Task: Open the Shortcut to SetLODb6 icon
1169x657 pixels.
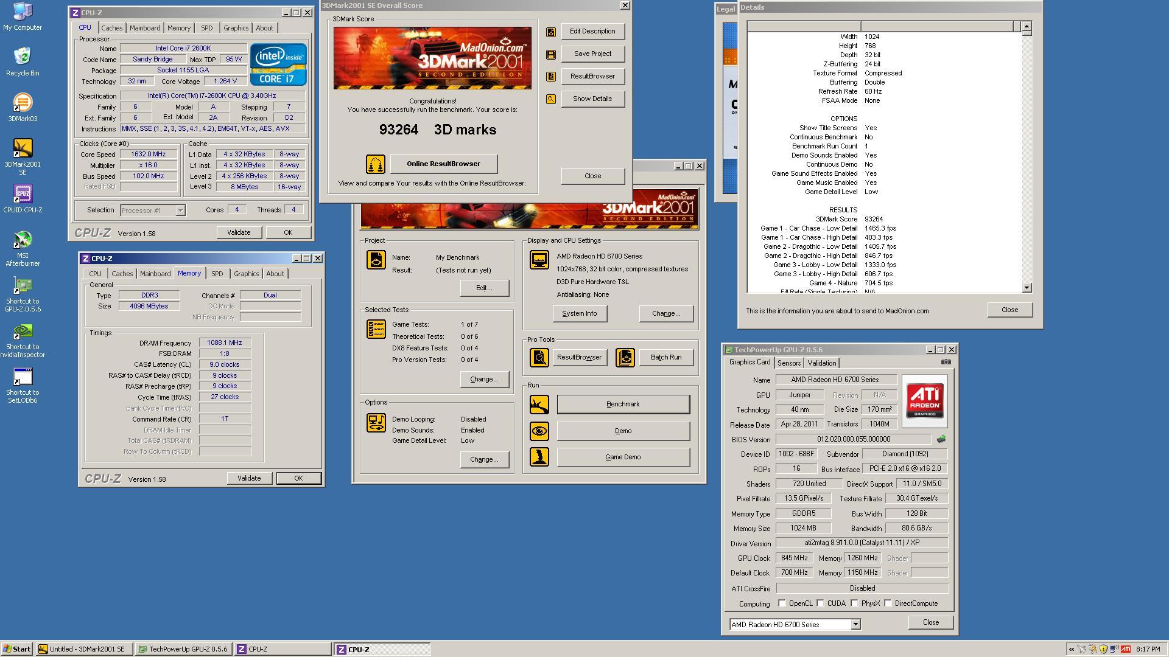Action: (x=23, y=385)
